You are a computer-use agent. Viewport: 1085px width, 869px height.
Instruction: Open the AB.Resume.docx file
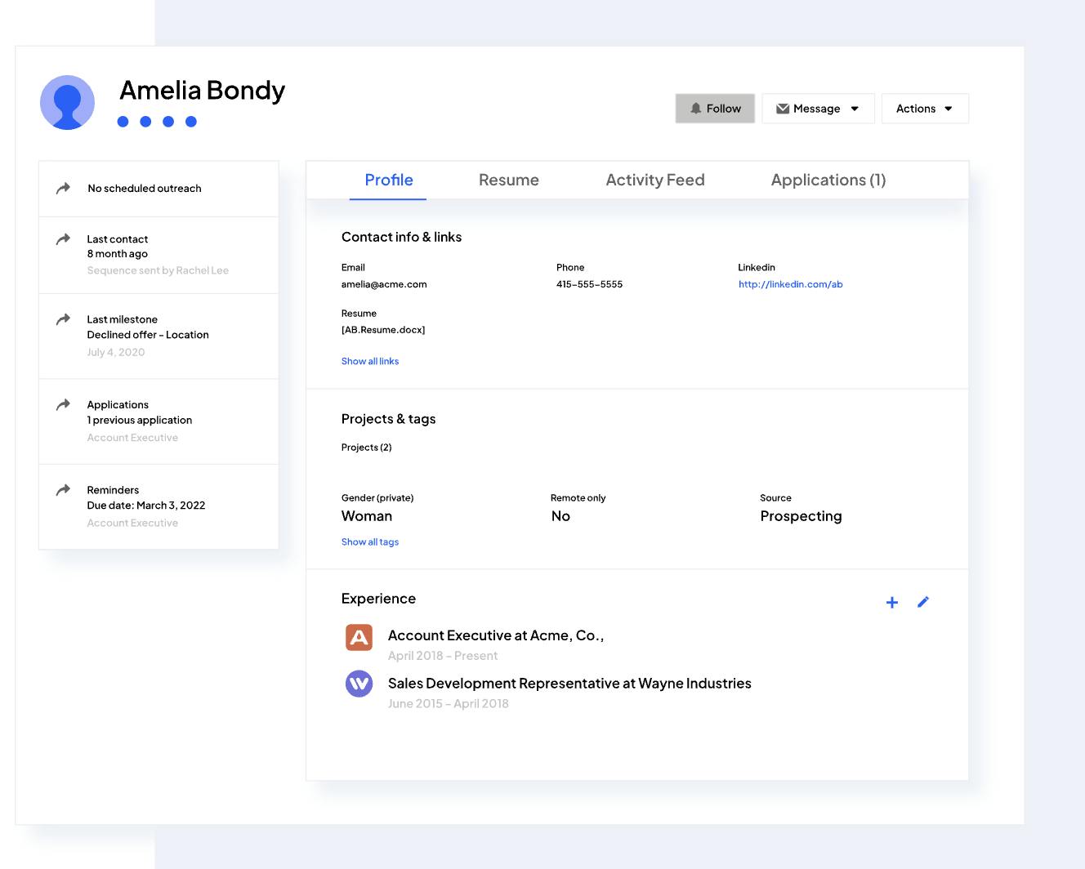click(383, 330)
